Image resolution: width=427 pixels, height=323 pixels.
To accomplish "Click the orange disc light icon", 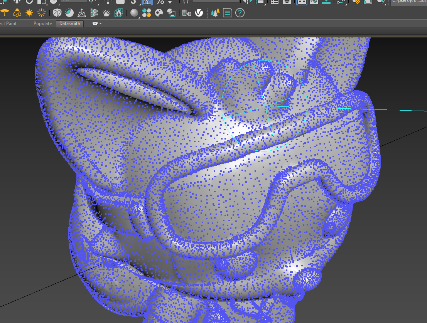I will 4,13.
